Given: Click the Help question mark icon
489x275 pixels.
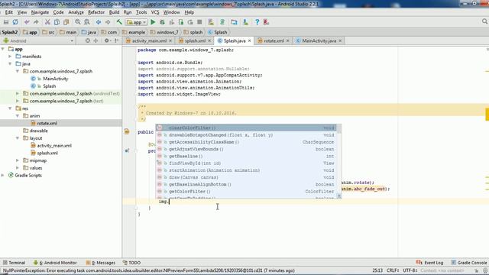Looking at the screenshot, I should coord(257,22).
